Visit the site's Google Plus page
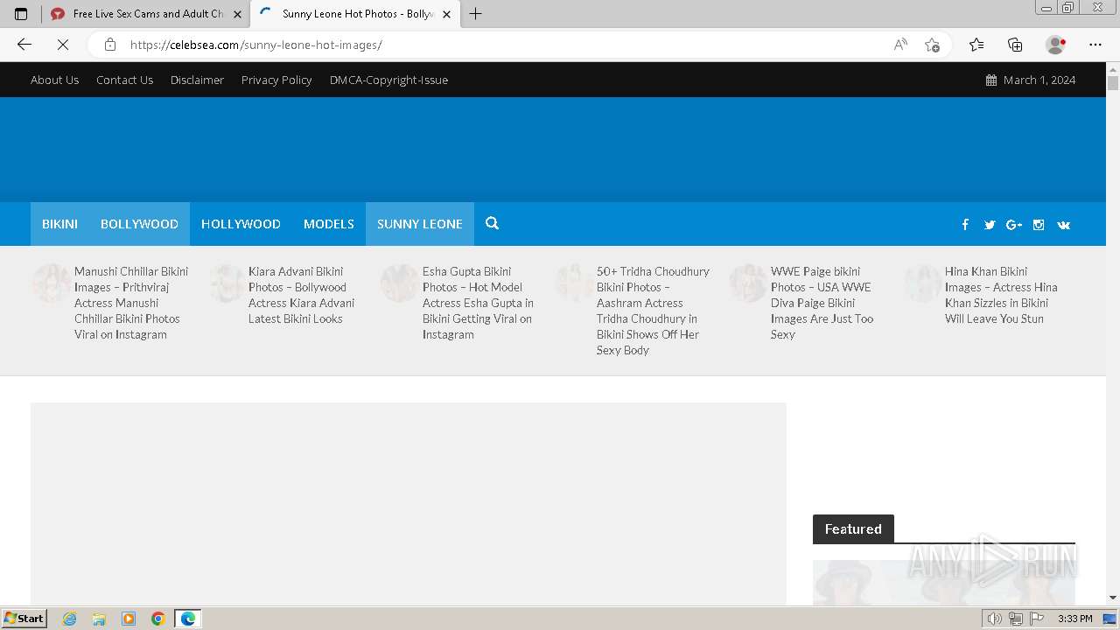 1014,225
